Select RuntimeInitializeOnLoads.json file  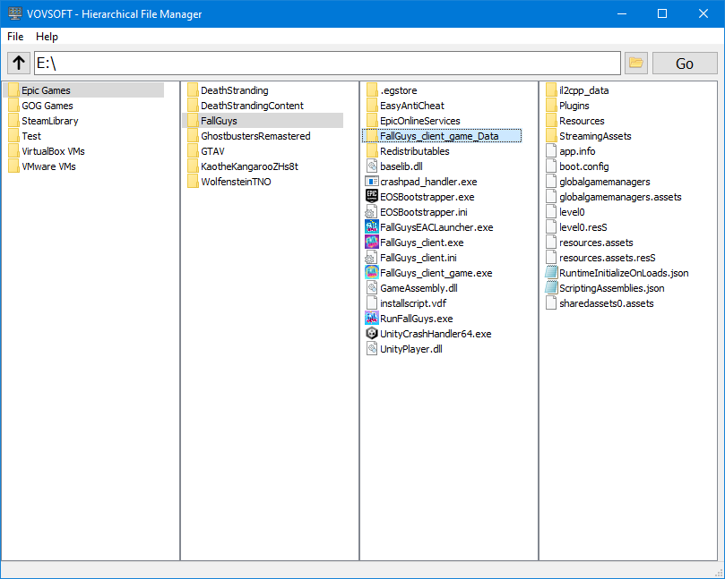tap(623, 273)
